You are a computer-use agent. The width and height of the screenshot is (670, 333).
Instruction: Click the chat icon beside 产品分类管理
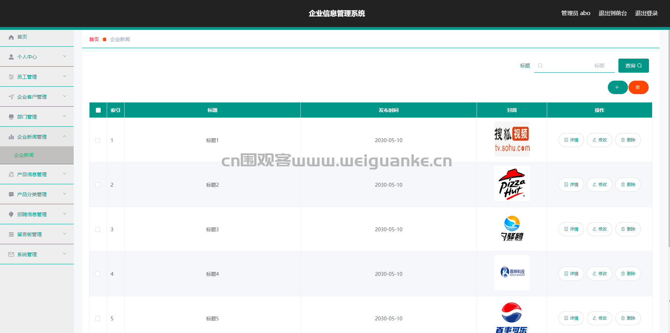pyautogui.click(x=11, y=194)
